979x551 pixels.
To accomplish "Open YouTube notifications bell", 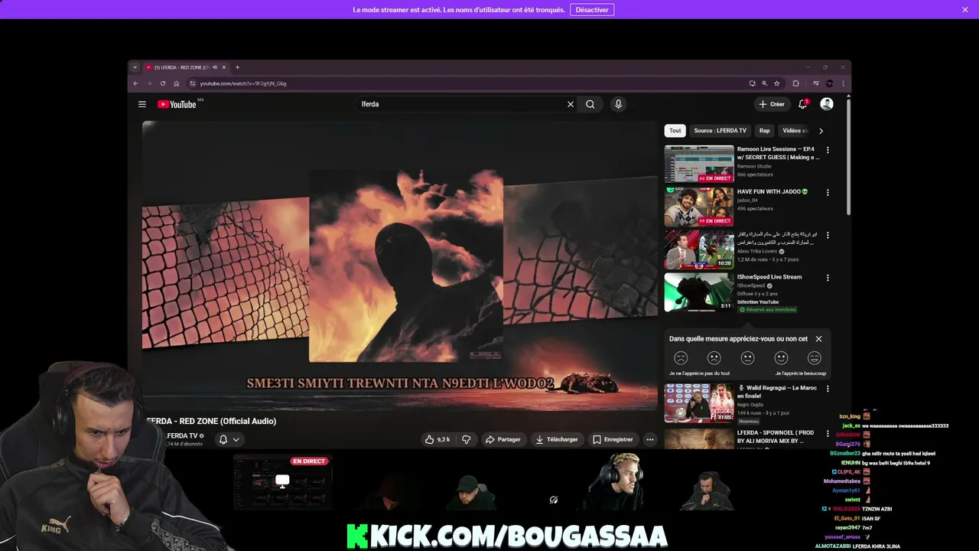I will pos(803,104).
